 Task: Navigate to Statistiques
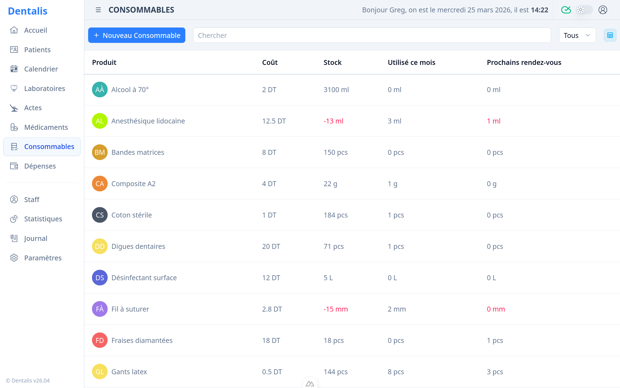[x=43, y=219]
